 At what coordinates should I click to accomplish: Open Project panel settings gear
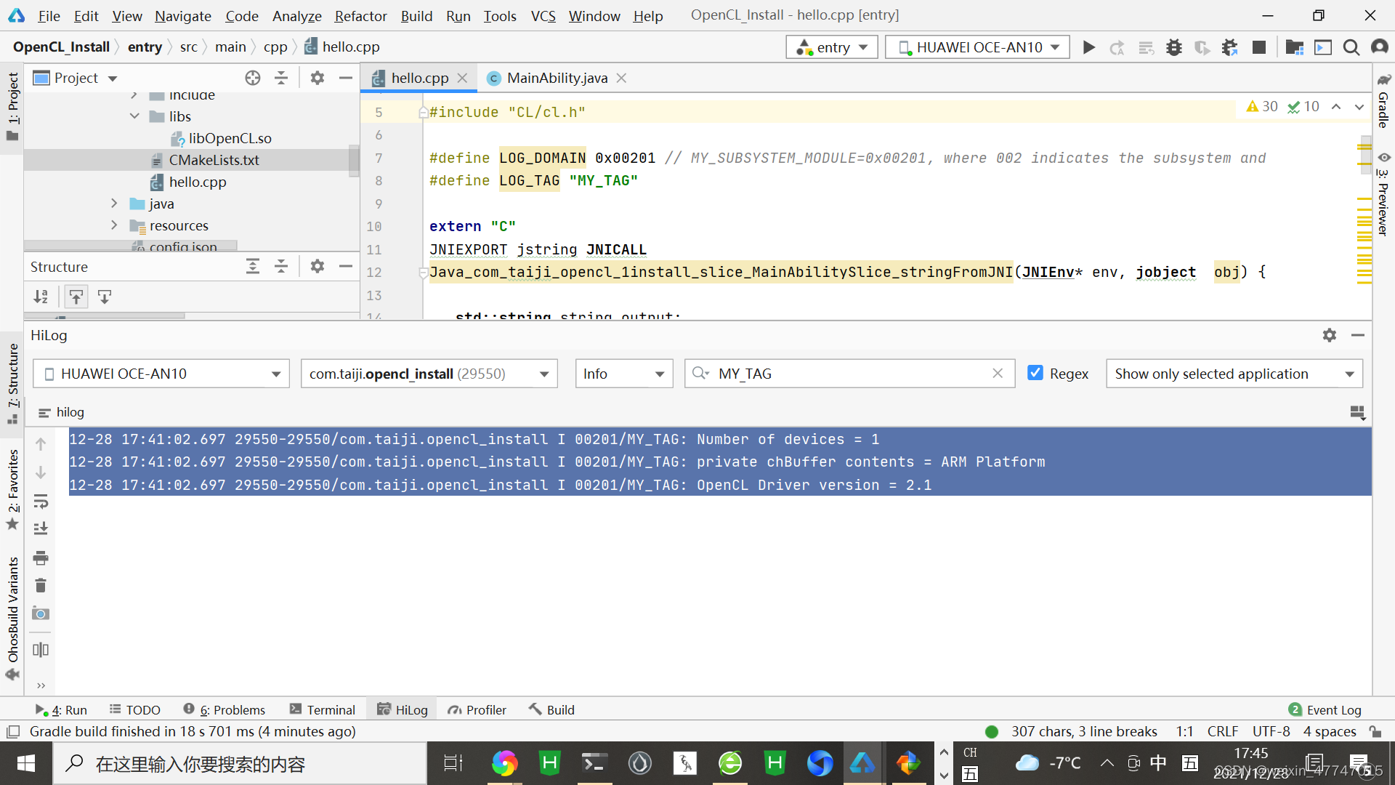coord(318,78)
